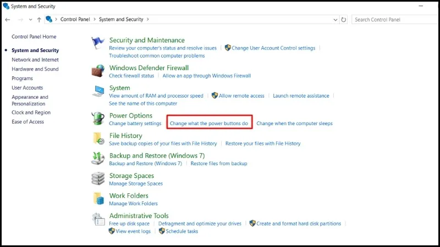Viewport: 440px width, 247px height.
Task: Open Change what the power buttons do
Action: click(x=209, y=123)
